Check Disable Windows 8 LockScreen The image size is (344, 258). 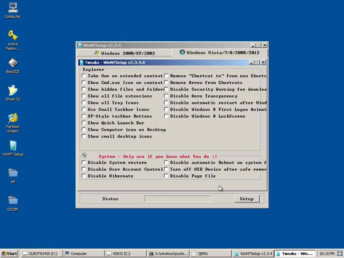click(x=166, y=116)
